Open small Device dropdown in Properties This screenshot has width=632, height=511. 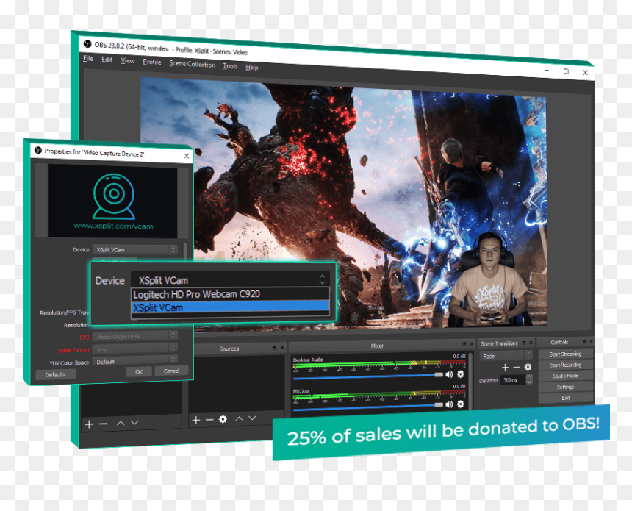tap(135, 250)
